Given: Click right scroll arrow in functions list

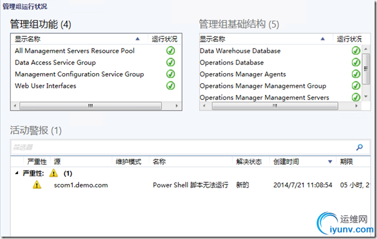Looking at the screenshot, I should click(177, 105).
